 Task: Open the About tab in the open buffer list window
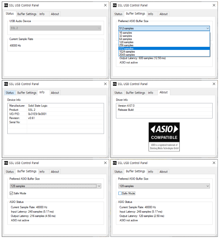164,14
